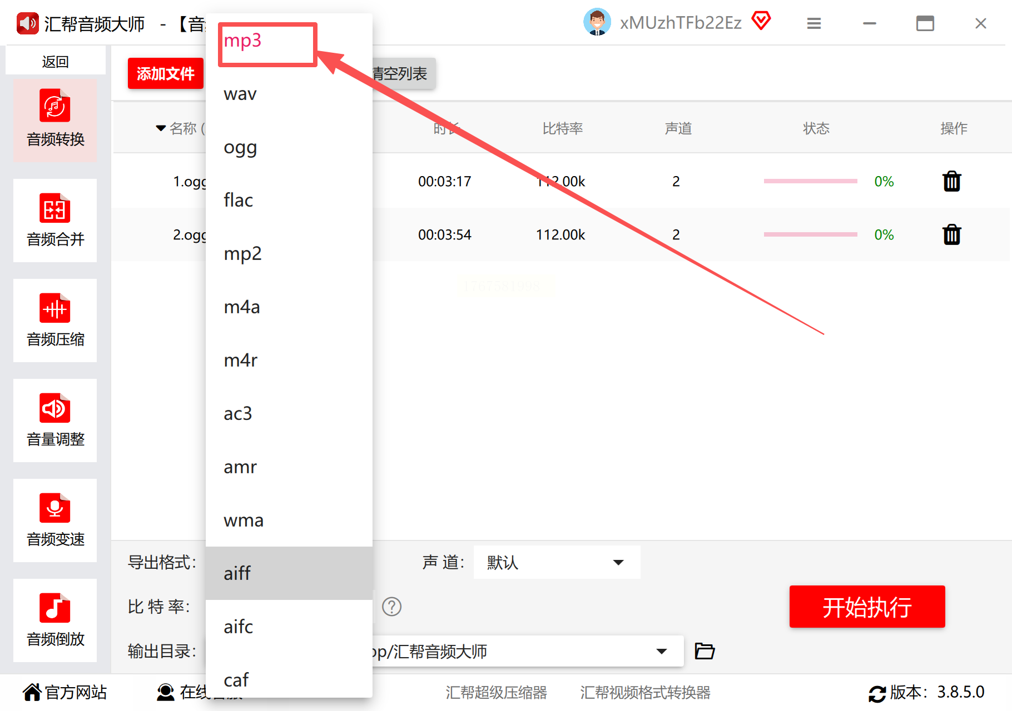1012x711 pixels.
Task: Select ogg from format list
Action: (289, 147)
